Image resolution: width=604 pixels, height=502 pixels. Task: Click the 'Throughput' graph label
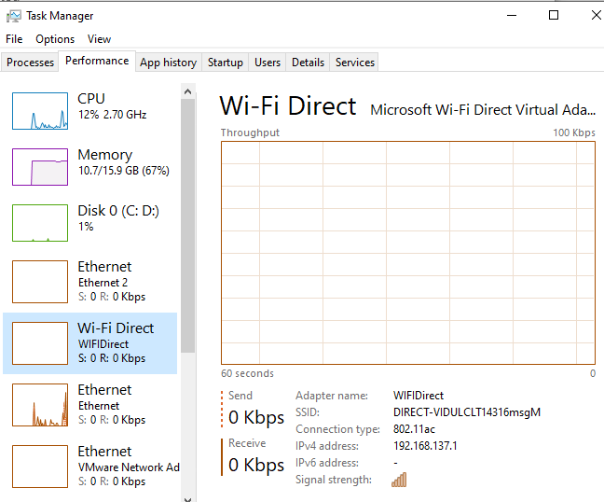point(250,132)
